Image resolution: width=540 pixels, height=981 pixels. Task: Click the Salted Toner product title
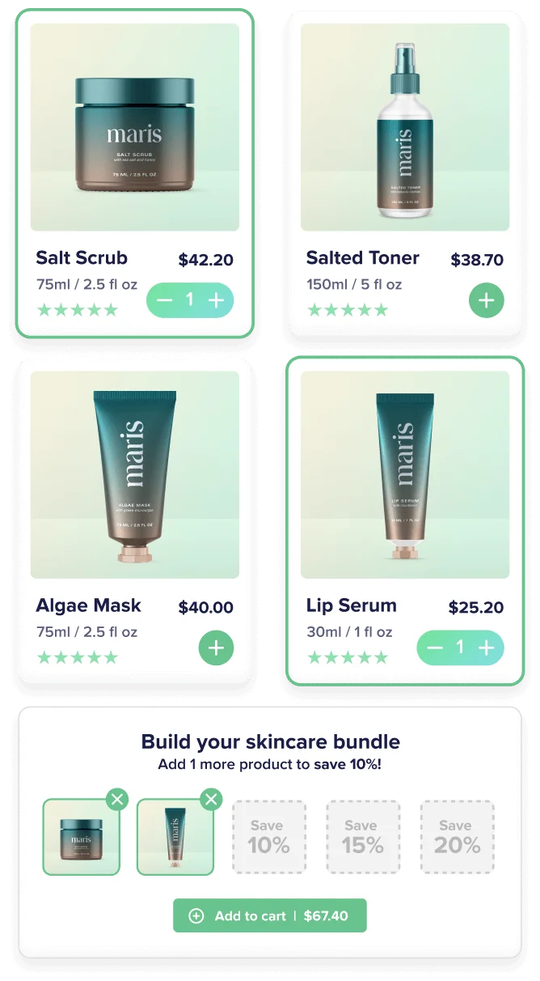coord(362,257)
